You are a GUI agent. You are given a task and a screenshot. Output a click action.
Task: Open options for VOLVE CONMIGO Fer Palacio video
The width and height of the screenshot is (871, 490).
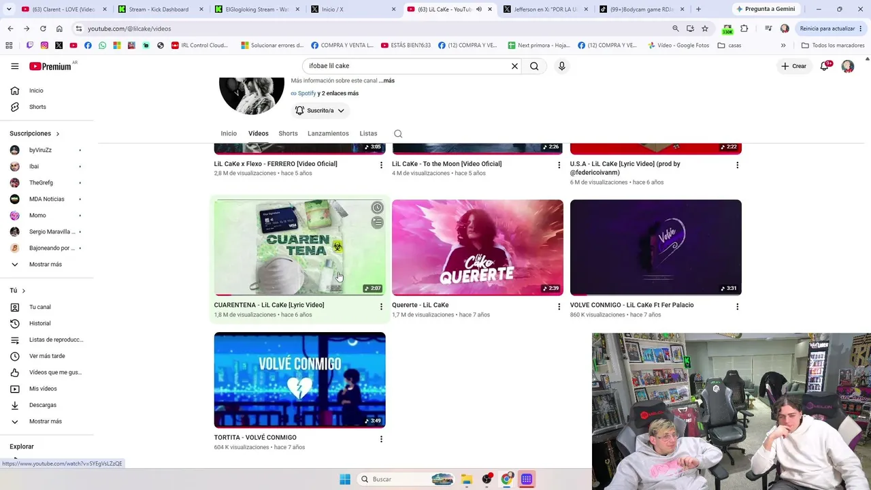click(737, 307)
